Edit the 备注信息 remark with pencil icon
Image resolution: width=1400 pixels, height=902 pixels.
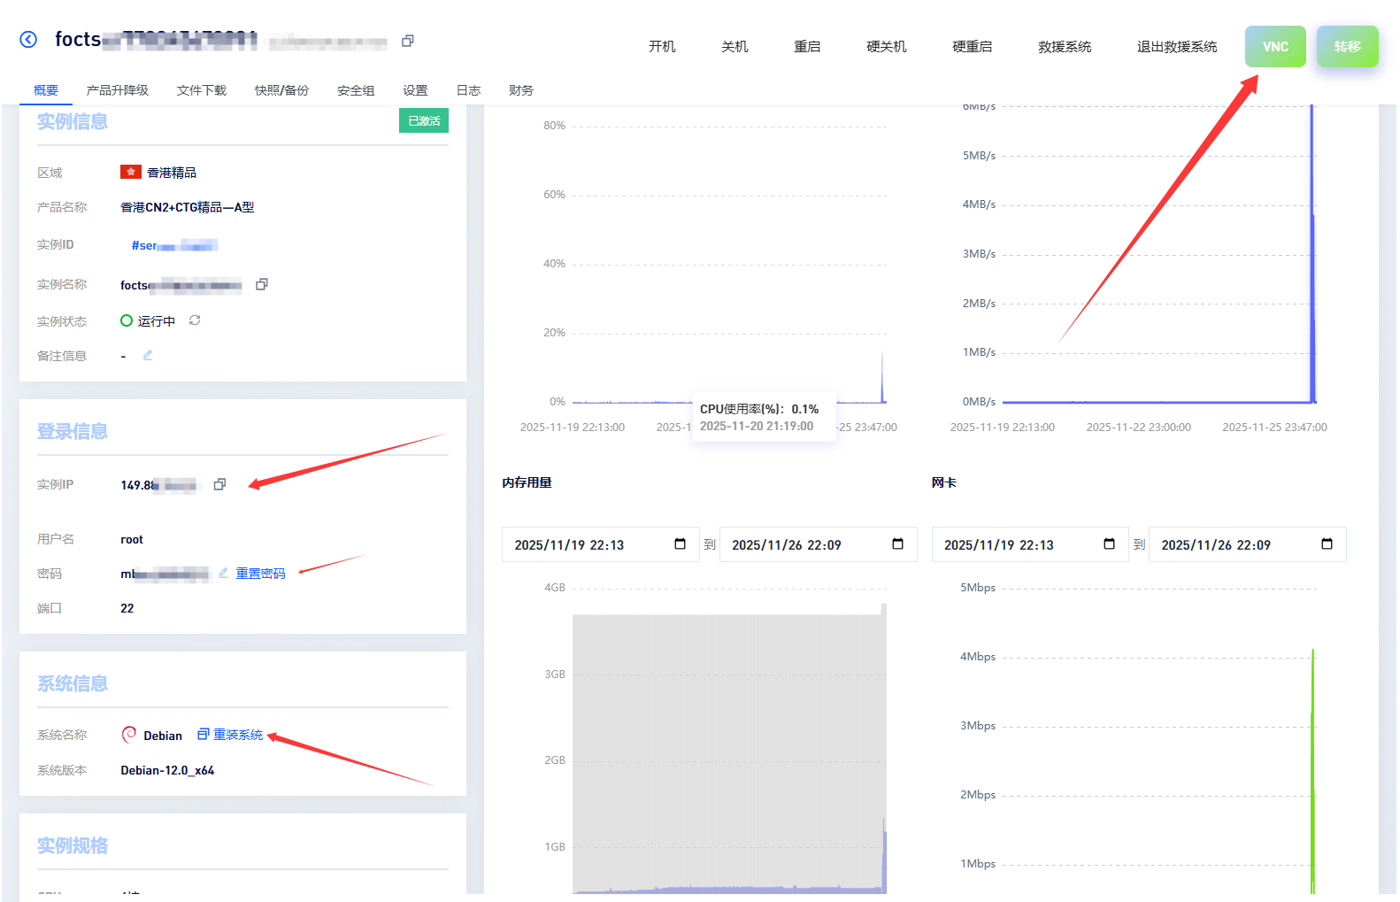click(x=148, y=355)
